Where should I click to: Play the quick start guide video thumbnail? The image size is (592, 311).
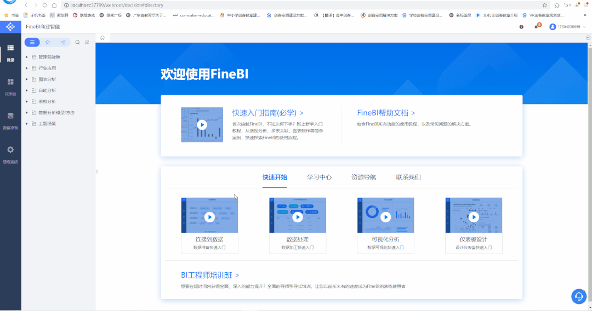coord(202,125)
